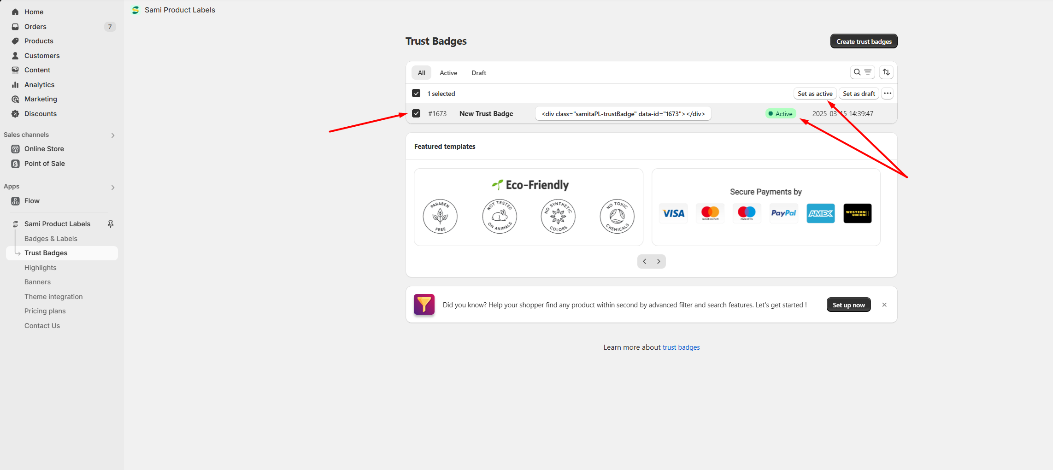Image resolution: width=1053 pixels, height=470 pixels.
Task: Uncheck the select-all checkbox
Action: coord(416,94)
